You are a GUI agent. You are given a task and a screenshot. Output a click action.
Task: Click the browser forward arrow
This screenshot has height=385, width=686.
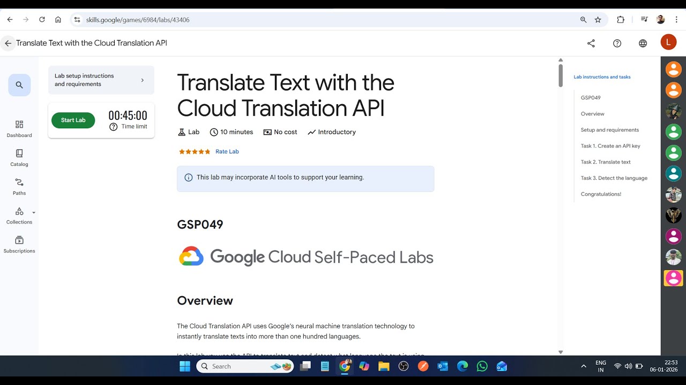click(26, 20)
